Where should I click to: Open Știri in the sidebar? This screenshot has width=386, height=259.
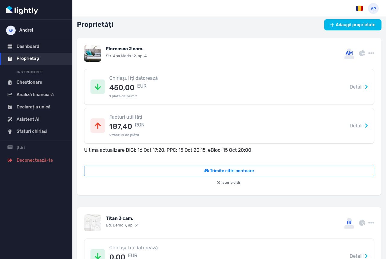point(36,147)
